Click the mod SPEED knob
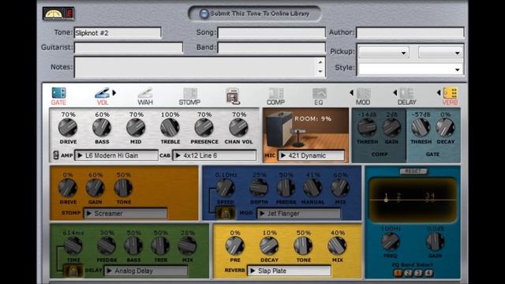Screen dimensions: 505x284 click(225, 188)
